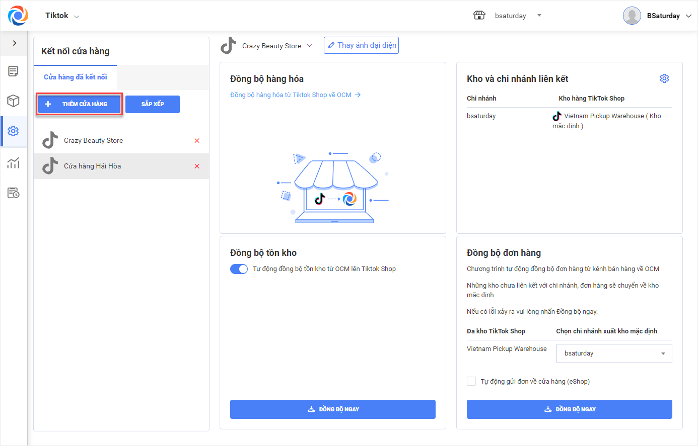Open the reports chart icon in sidebar
This screenshot has width=698, height=446.
(14, 163)
